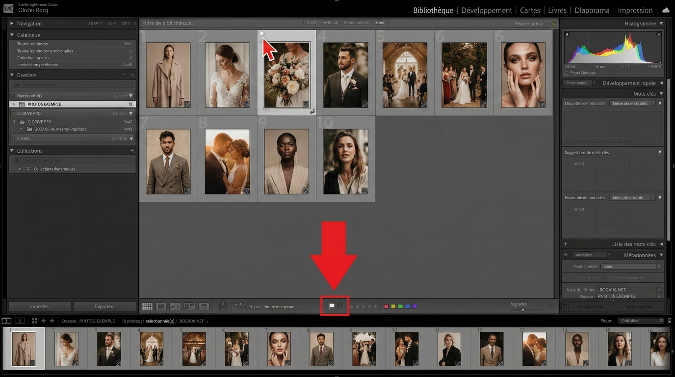The image size is (675, 377).
Task: Select the Texte filter option
Action: [312, 23]
